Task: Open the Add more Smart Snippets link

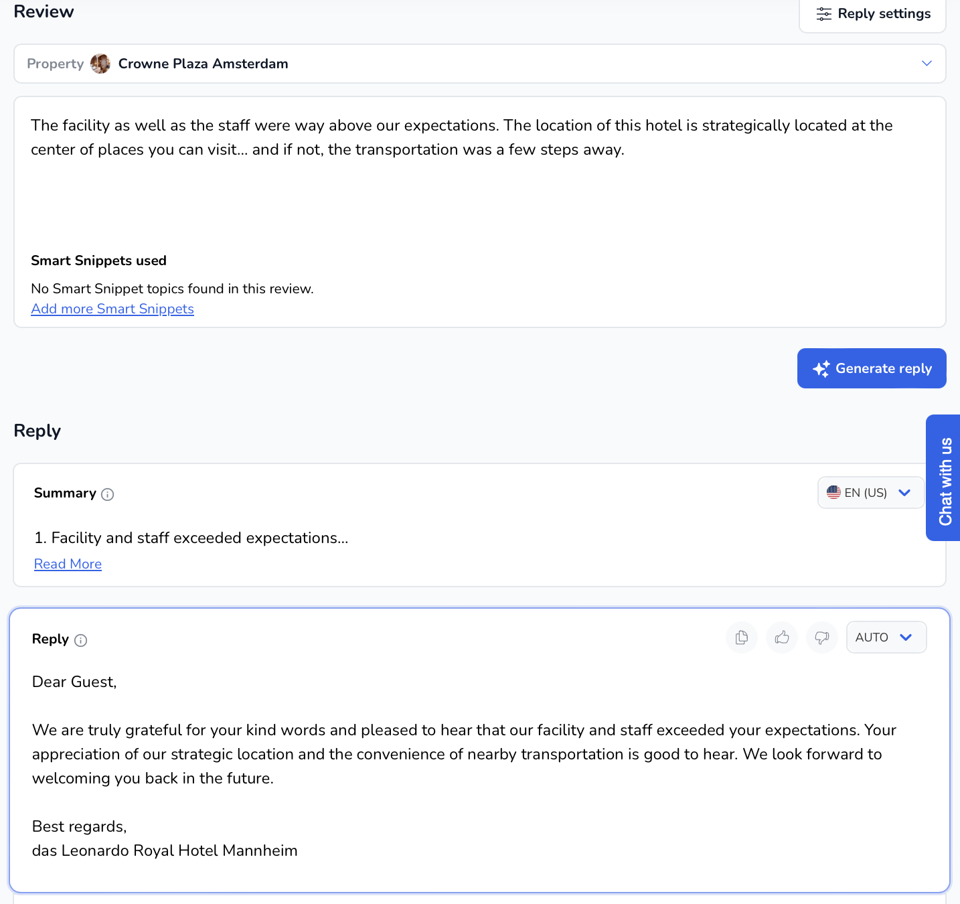Action: coord(112,309)
